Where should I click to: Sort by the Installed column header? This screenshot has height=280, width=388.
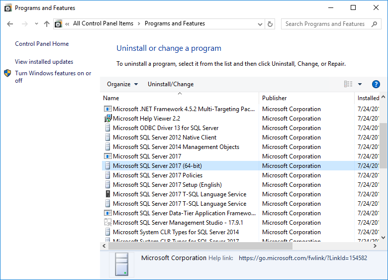[368, 98]
